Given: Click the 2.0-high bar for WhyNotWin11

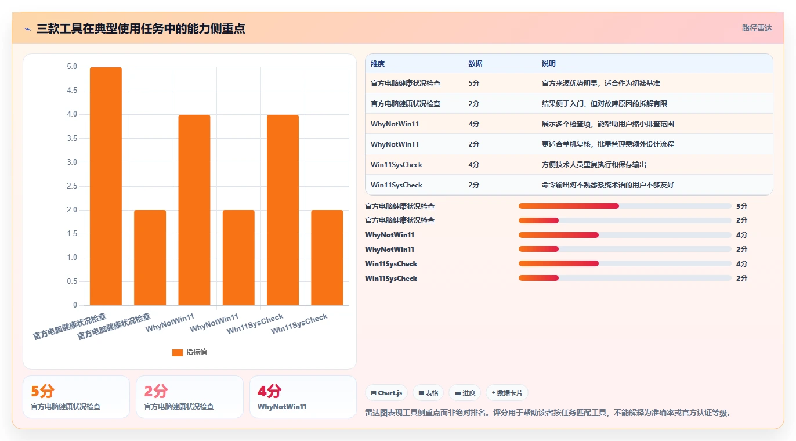Looking at the screenshot, I should (x=238, y=258).
